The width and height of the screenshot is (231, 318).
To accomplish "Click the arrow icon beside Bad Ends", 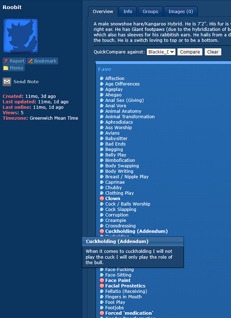I will (x=102, y=144).
